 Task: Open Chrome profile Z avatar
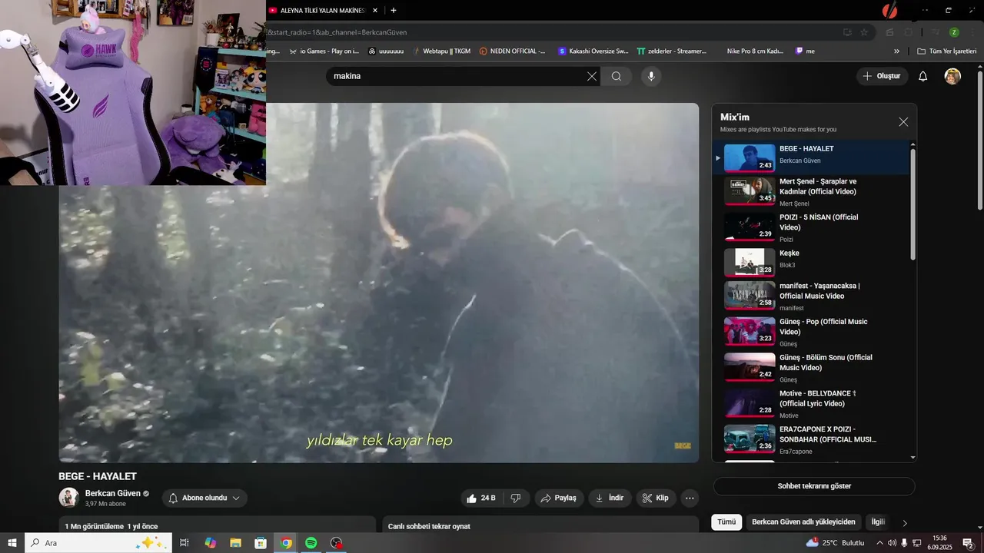point(954,32)
